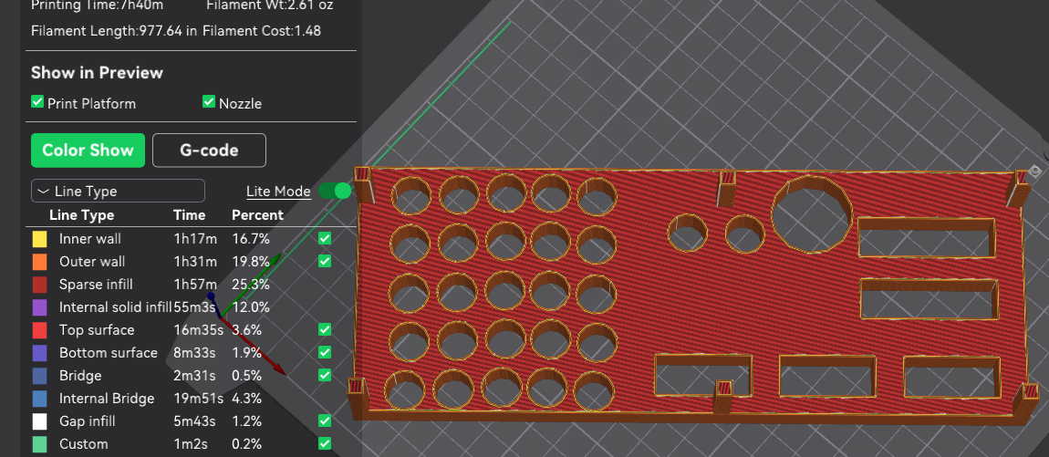Disable the Nozzle preview checkbox
Viewport: 1049px width, 457px height.
(209, 102)
